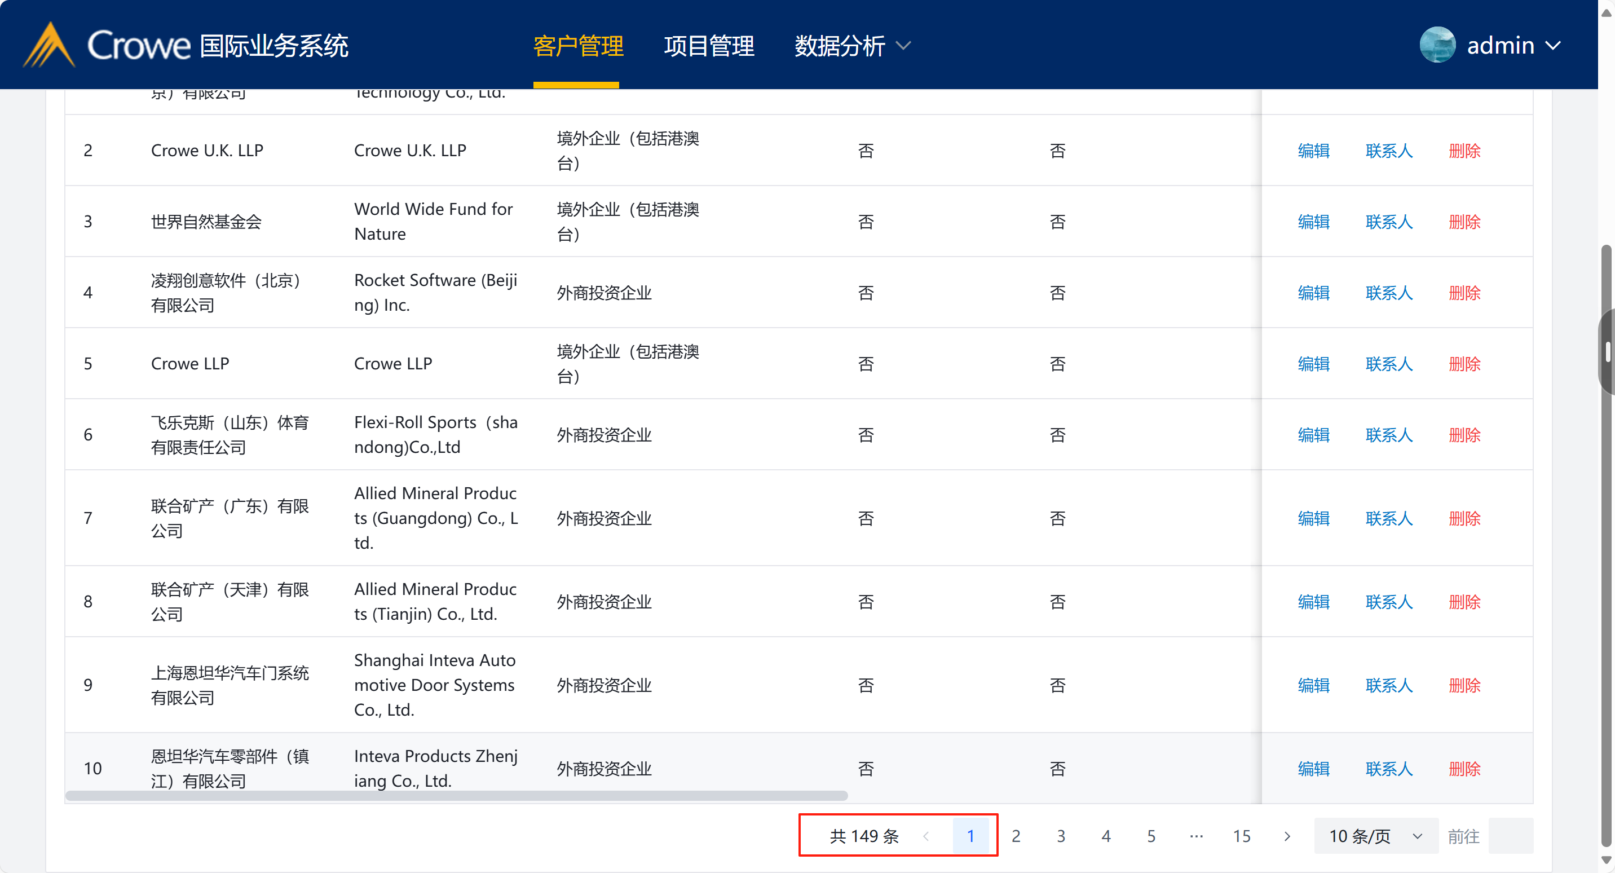Screen dimensions: 1615x873
Task: Click the Crowe logo icon
Action: [49, 45]
